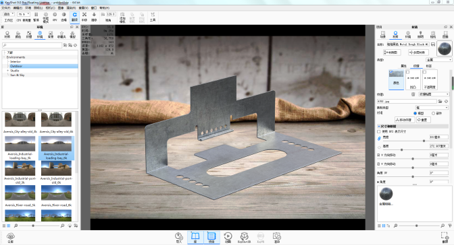Open the Workspace (工作区) dropdown

click(x=8, y=14)
